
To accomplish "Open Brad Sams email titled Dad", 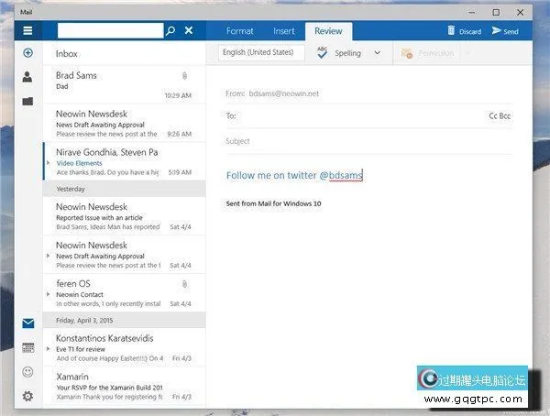I will click(x=124, y=84).
